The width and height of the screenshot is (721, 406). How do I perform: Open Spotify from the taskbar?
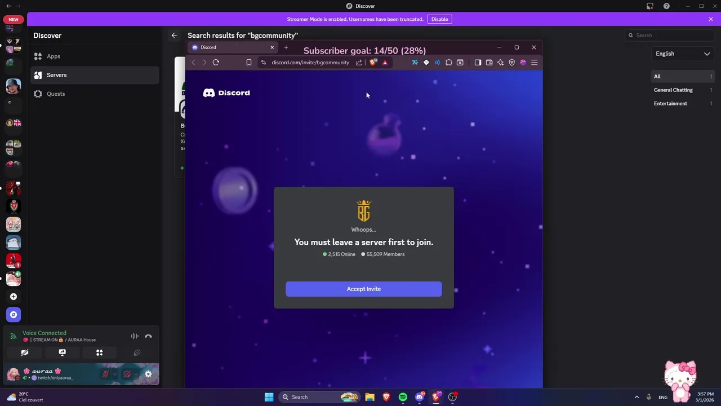[x=403, y=397]
